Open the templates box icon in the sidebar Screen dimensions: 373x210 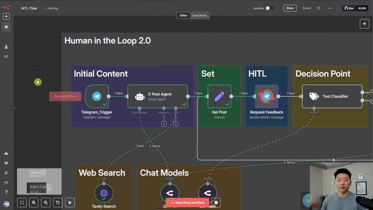pos(6,163)
